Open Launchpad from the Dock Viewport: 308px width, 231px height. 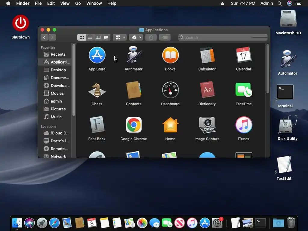[42, 223]
